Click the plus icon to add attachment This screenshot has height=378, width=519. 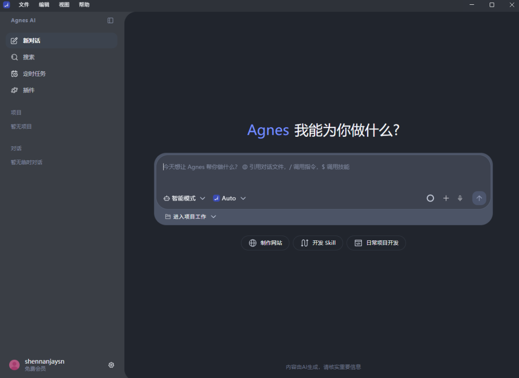click(446, 198)
